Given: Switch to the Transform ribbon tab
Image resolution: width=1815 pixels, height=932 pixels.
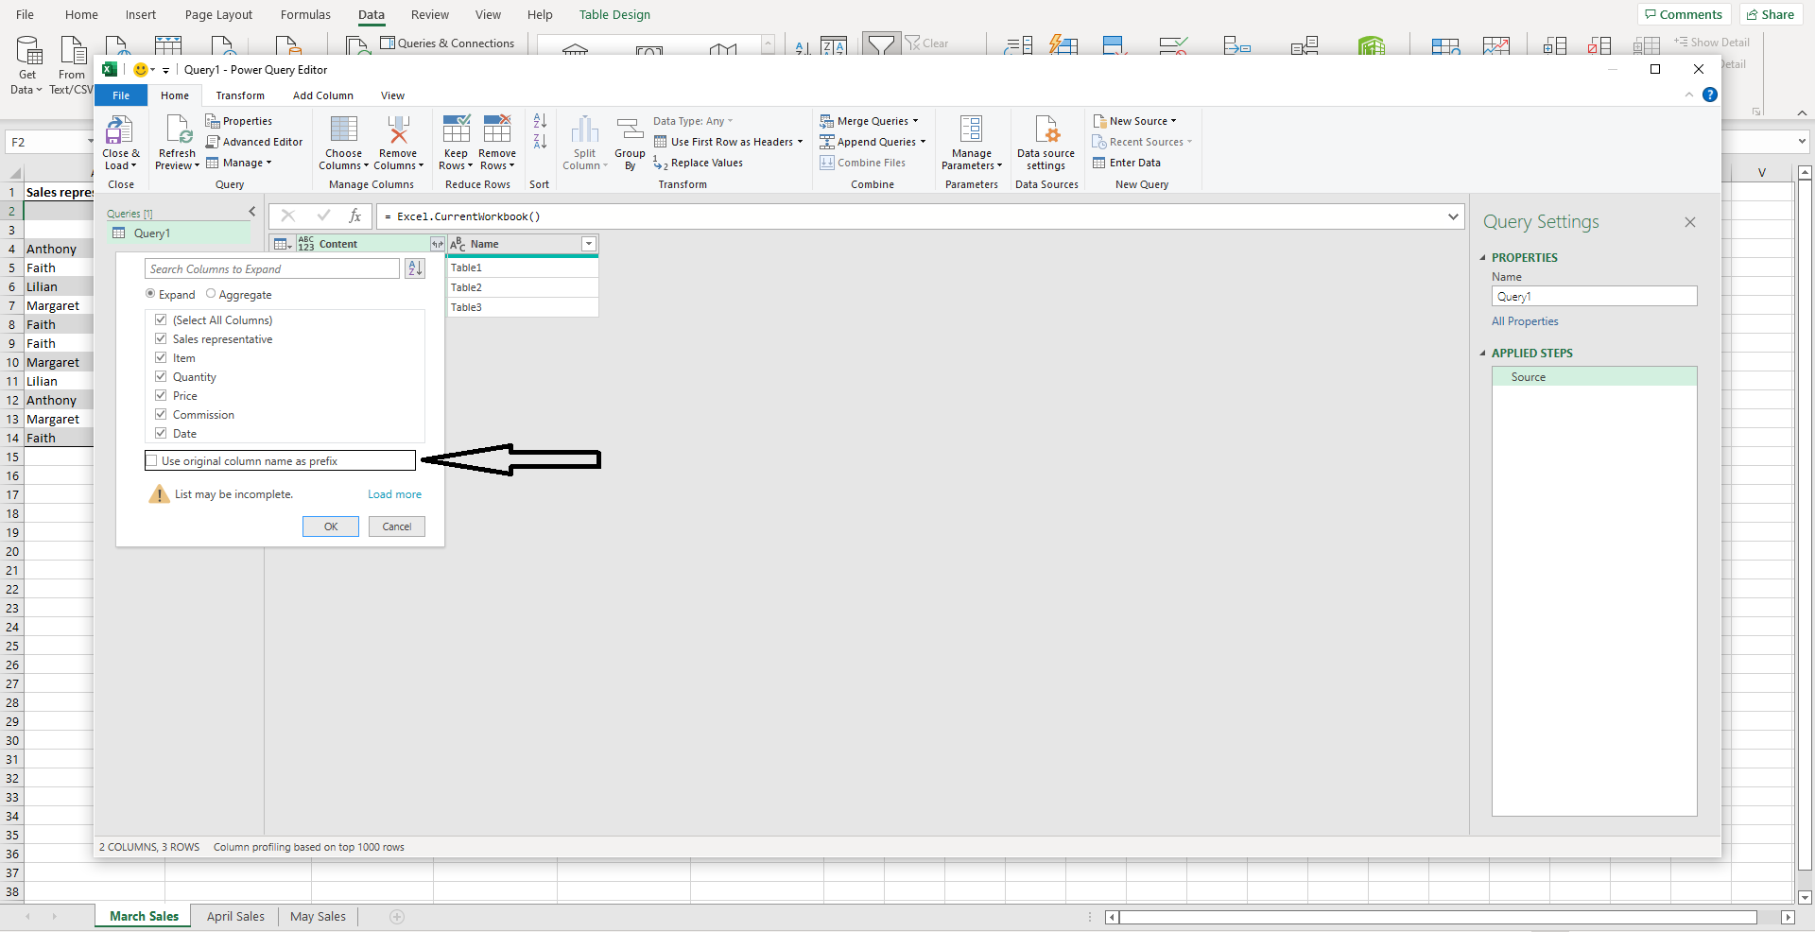Looking at the screenshot, I should 239,95.
